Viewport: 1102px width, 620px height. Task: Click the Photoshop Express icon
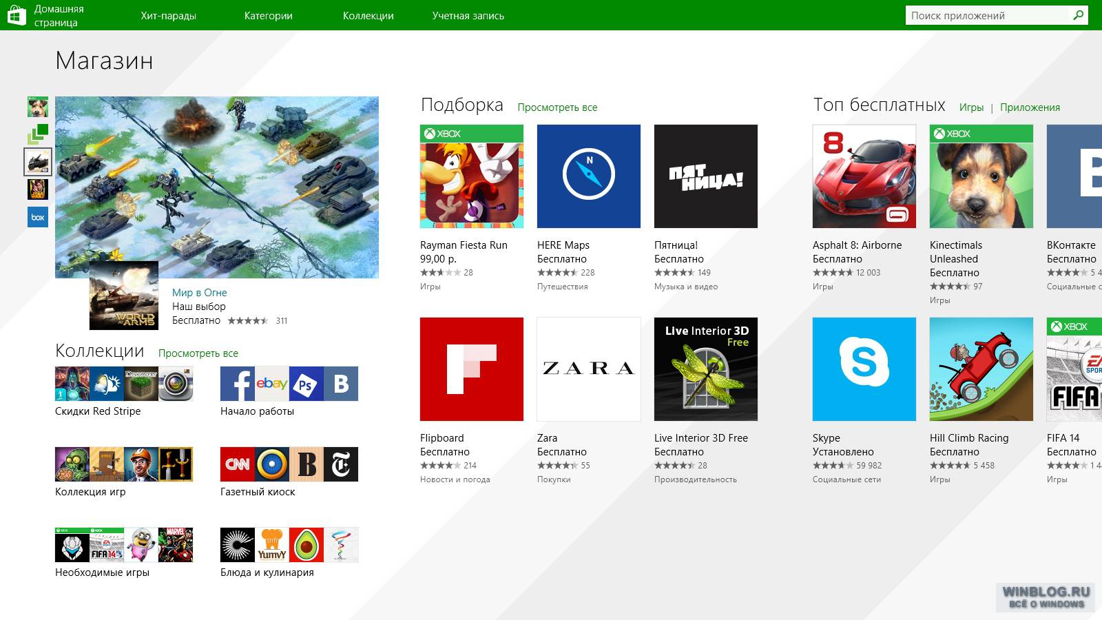pos(306,384)
